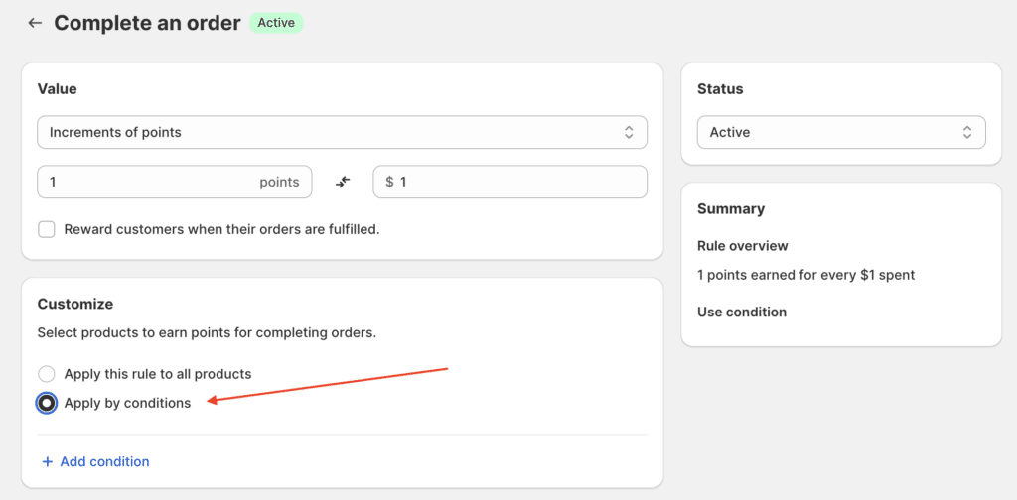Viewport: 1017px width, 500px height.
Task: Click the 'Rule overview' heading in Summary
Action: click(742, 245)
